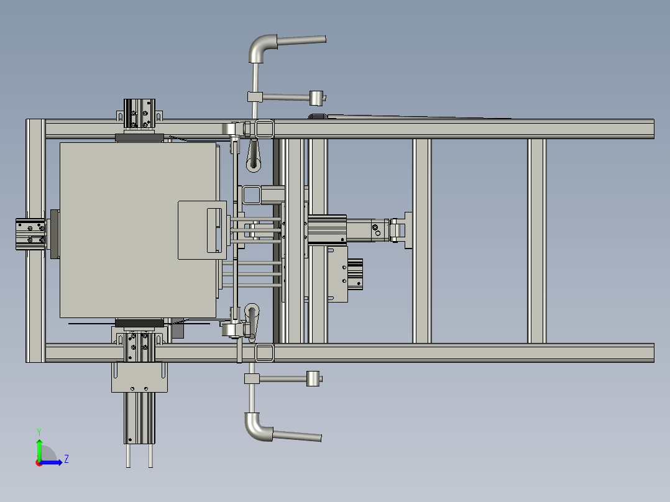Screen dimensions: 670x502
Task: Select the small bracket block on the far left
Action: coord(30,234)
